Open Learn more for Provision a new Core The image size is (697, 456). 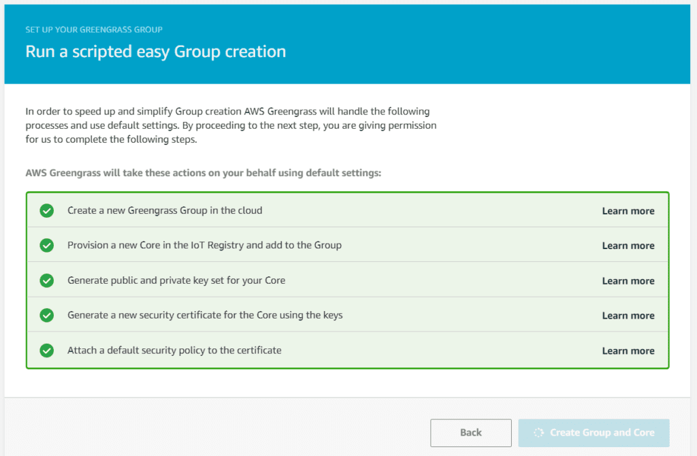coord(628,245)
